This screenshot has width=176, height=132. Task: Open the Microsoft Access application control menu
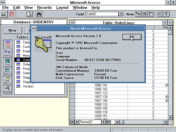(x=2, y=2)
